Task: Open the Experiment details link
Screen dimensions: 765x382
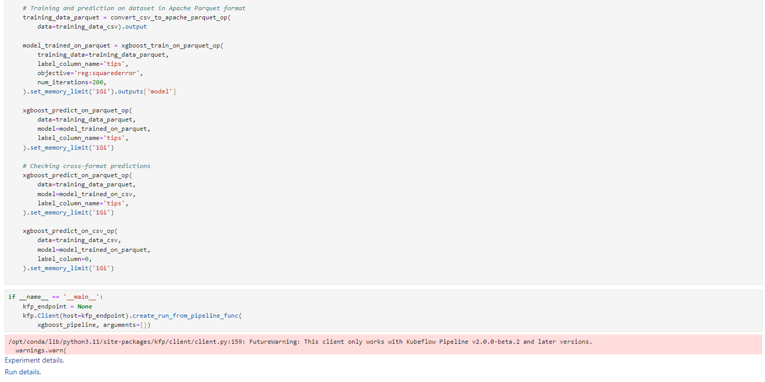Action: point(34,360)
